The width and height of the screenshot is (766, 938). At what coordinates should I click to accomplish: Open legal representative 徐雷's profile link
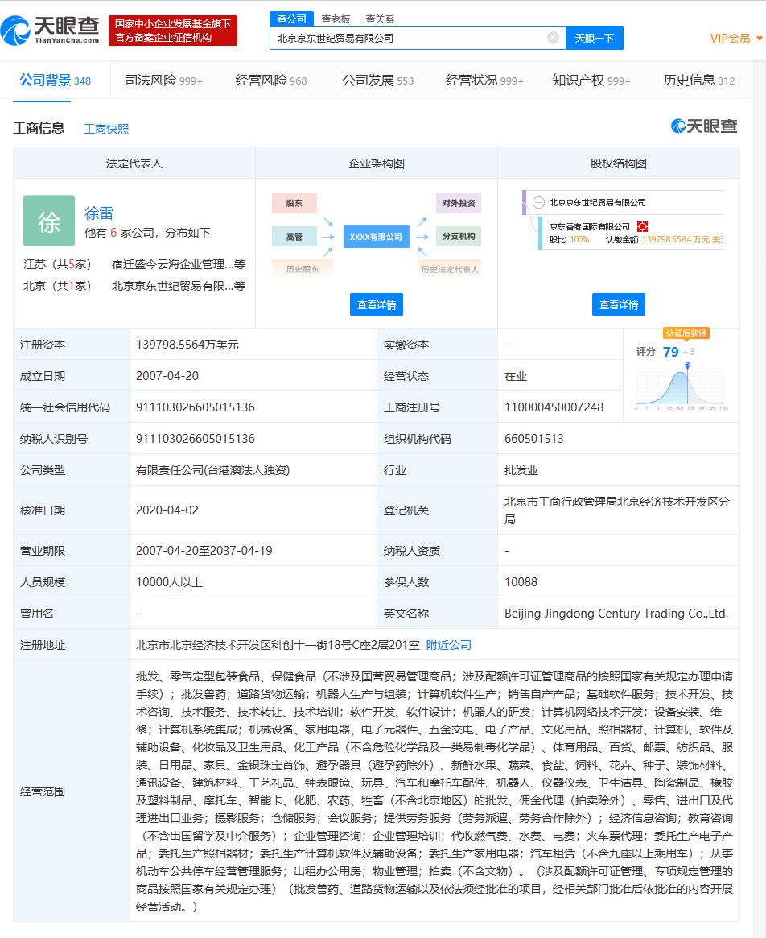[x=99, y=213]
